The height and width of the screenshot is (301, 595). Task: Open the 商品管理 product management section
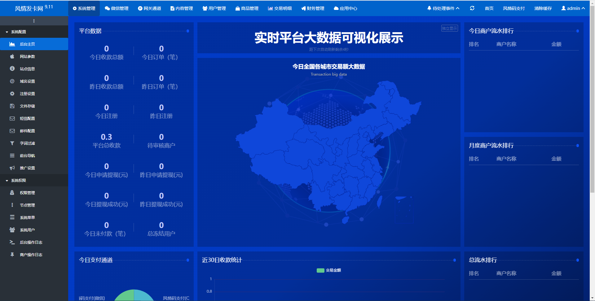[237, 8]
